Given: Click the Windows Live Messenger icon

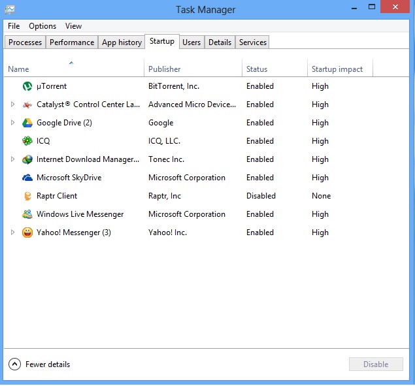Looking at the screenshot, I should [27, 214].
